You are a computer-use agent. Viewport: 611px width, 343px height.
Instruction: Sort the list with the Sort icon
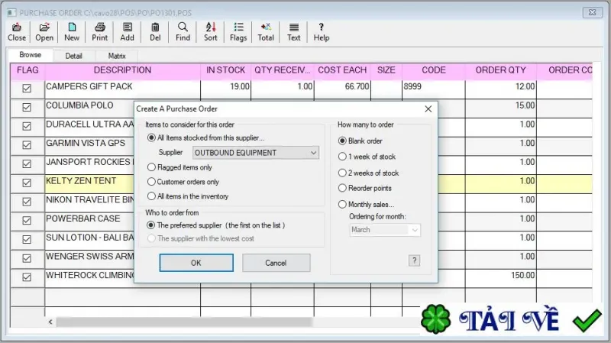211,32
